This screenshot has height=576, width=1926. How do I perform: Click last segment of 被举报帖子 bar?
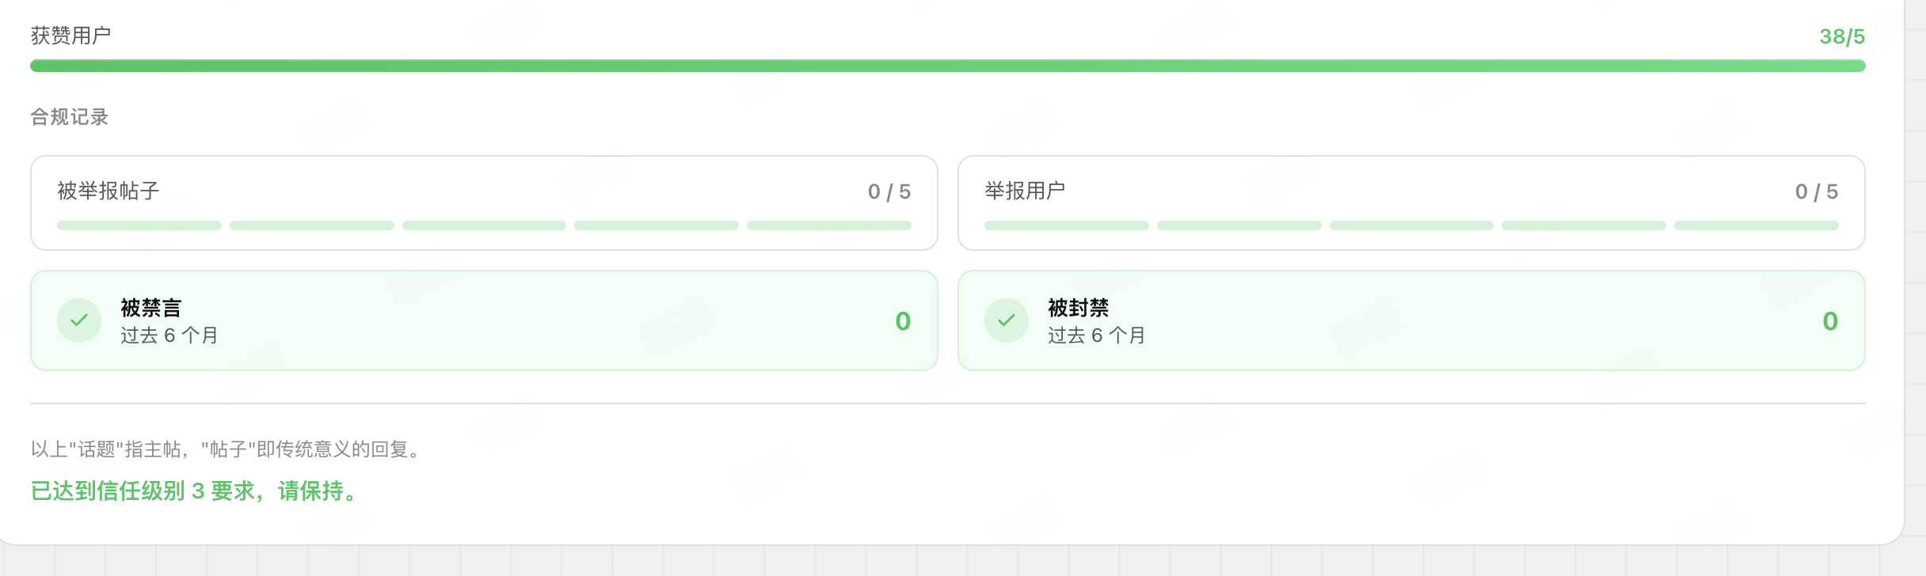tap(828, 225)
